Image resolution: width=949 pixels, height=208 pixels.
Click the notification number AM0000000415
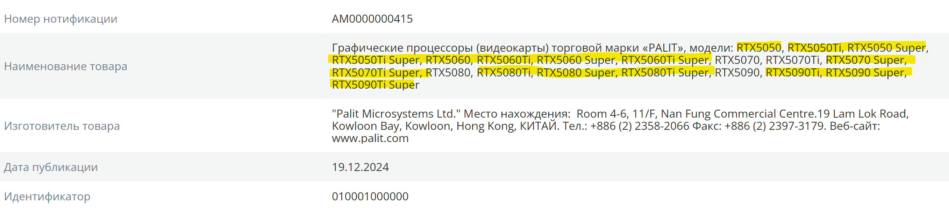click(x=372, y=19)
